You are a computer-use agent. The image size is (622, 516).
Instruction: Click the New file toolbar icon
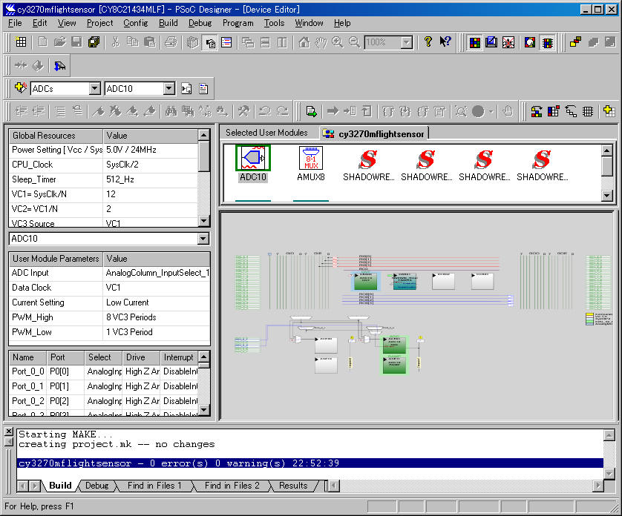(42, 42)
